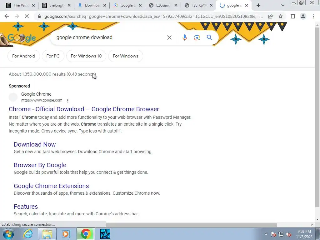Click the muted volume tray icon

tap(288, 234)
